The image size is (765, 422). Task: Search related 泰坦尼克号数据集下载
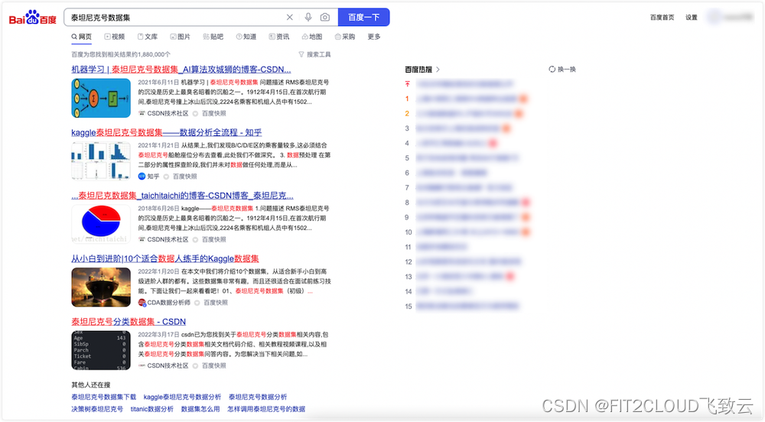coord(104,397)
